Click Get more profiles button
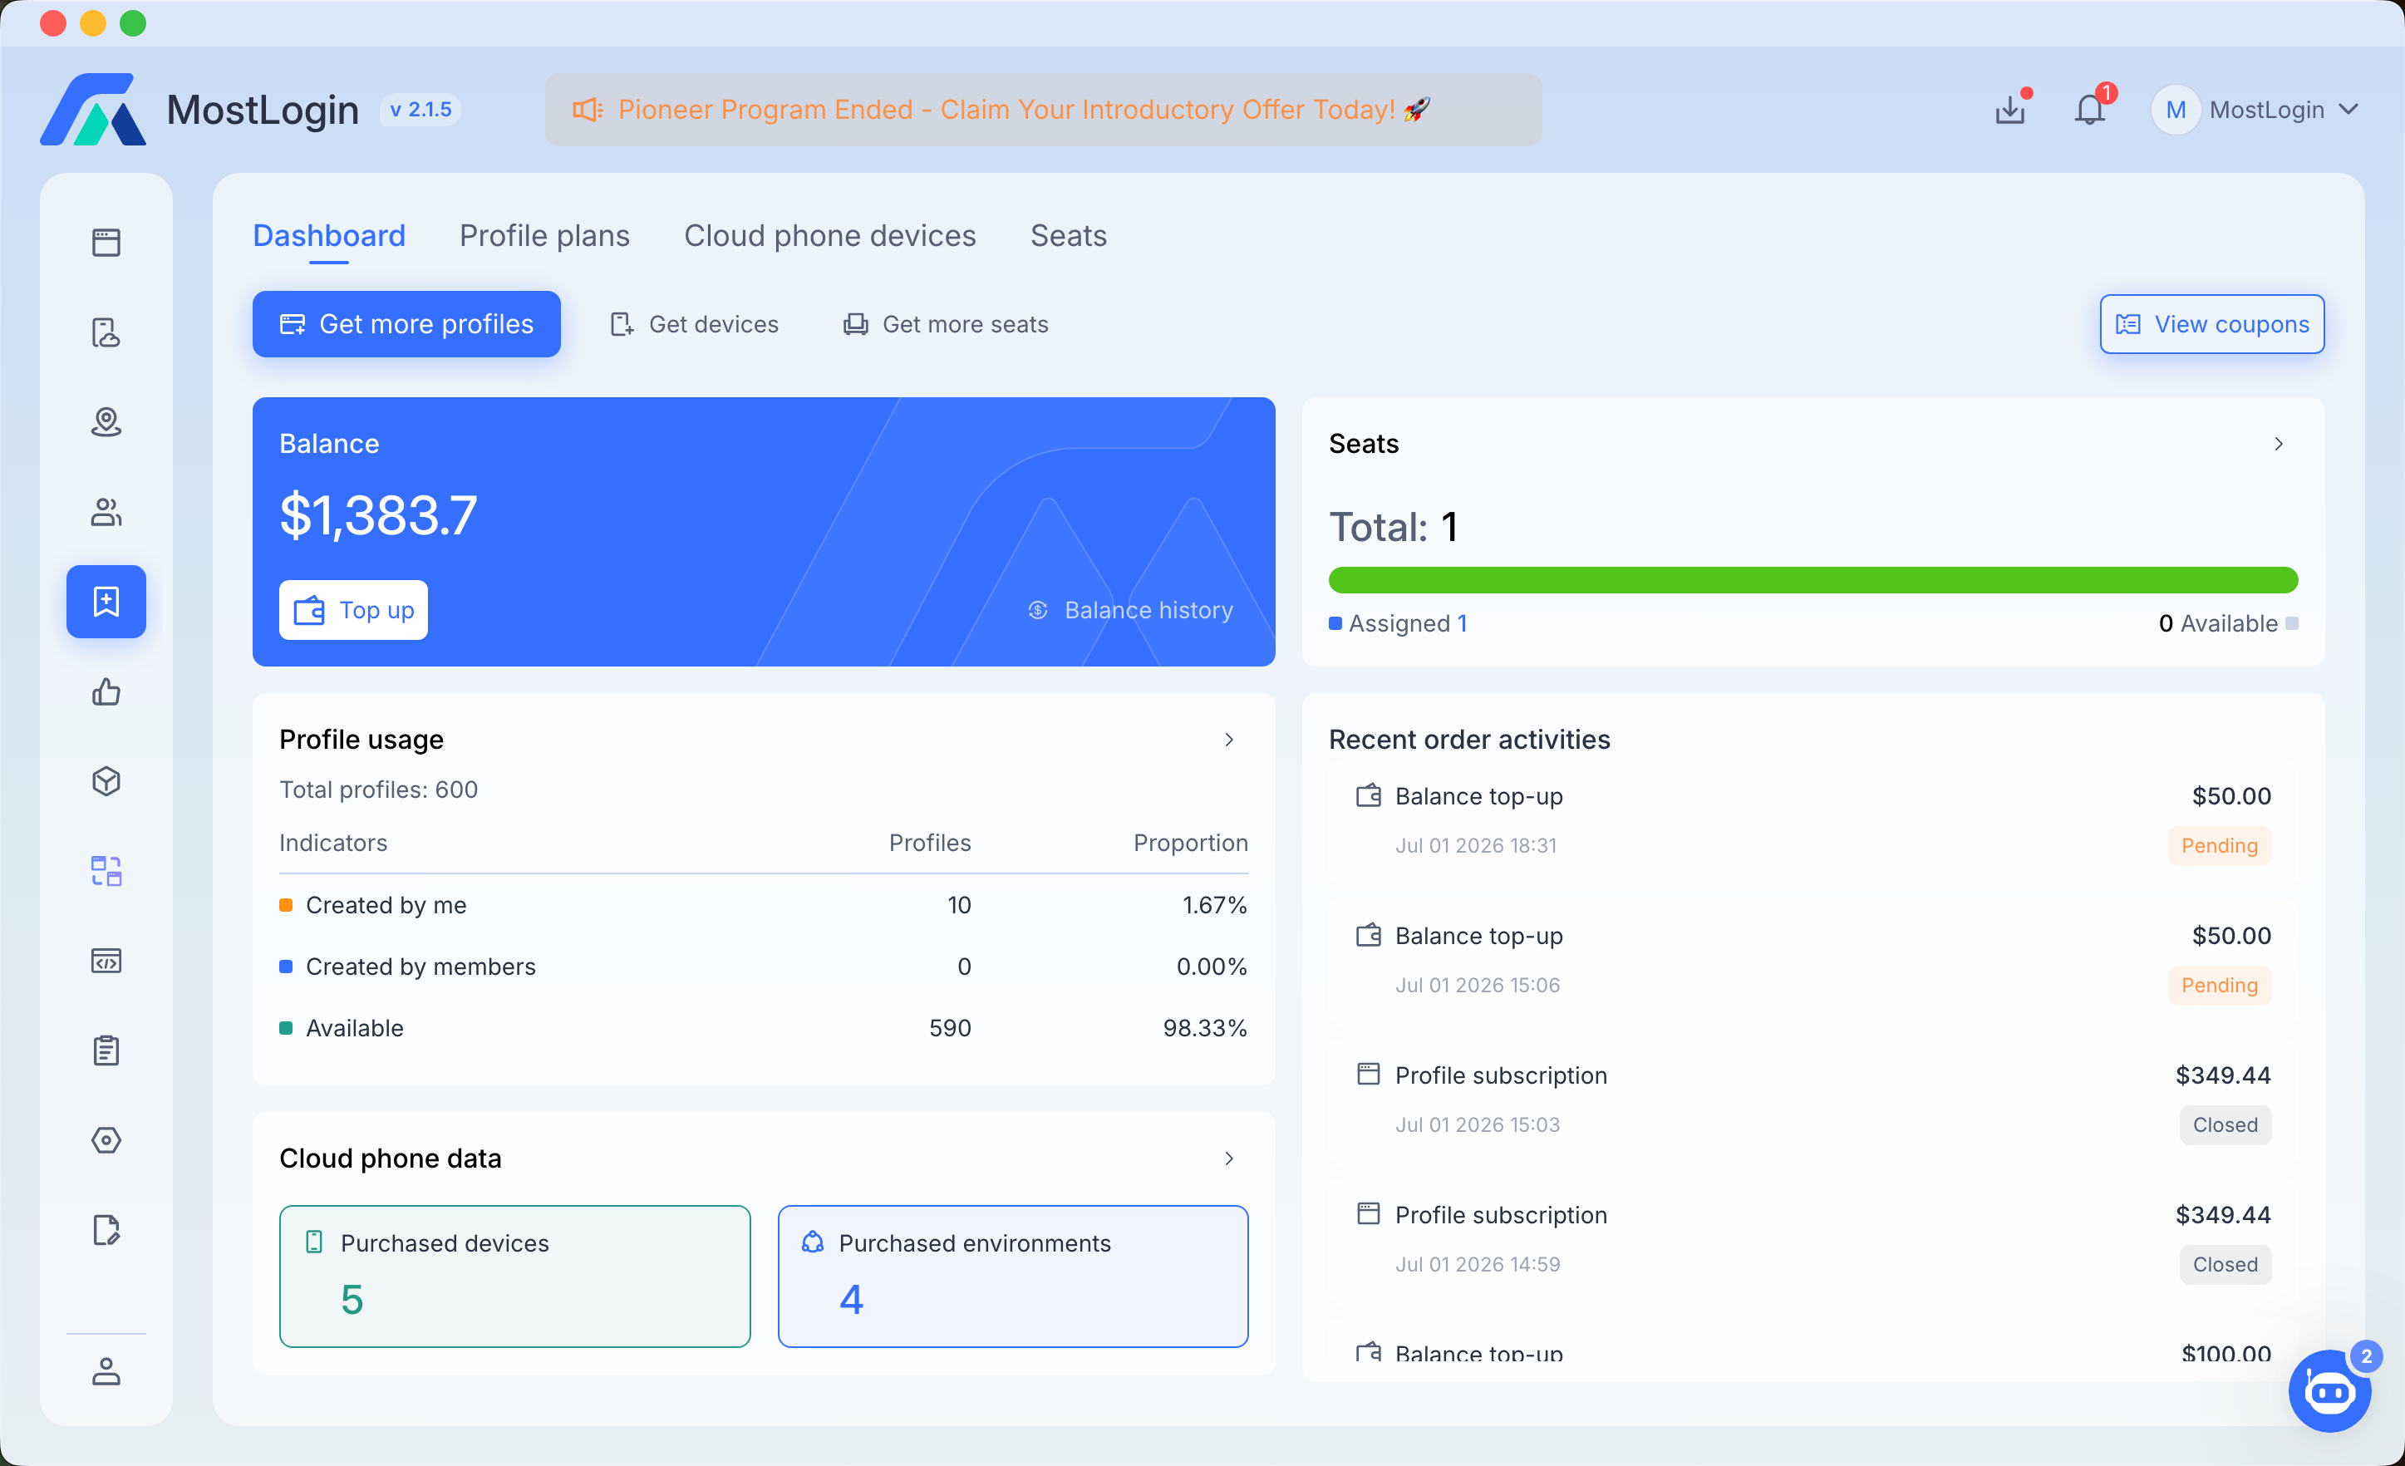2405x1466 pixels. tap(406, 324)
